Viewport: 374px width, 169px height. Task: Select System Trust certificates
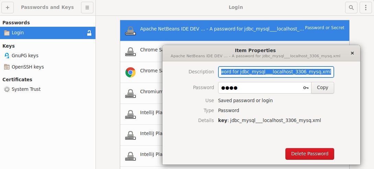(x=48, y=89)
